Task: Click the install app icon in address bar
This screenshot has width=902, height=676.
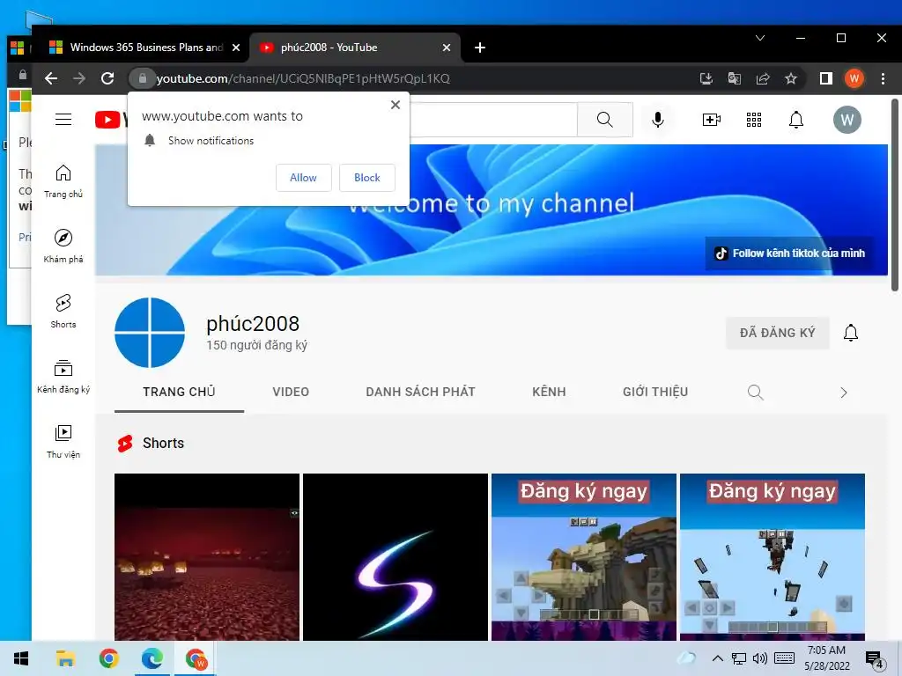Action: [706, 78]
